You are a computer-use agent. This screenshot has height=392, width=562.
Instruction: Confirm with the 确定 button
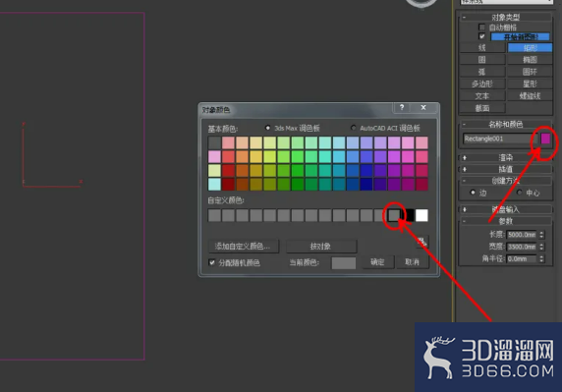(x=377, y=262)
